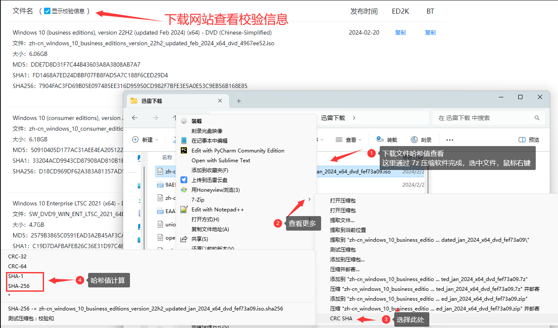Select the SHA1 hash starting with FD1468A7
558x328 pixels.
(x=100, y=75)
